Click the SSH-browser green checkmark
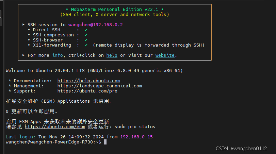Image resolution: width=276 pixels, height=154 pixels. coord(86,40)
